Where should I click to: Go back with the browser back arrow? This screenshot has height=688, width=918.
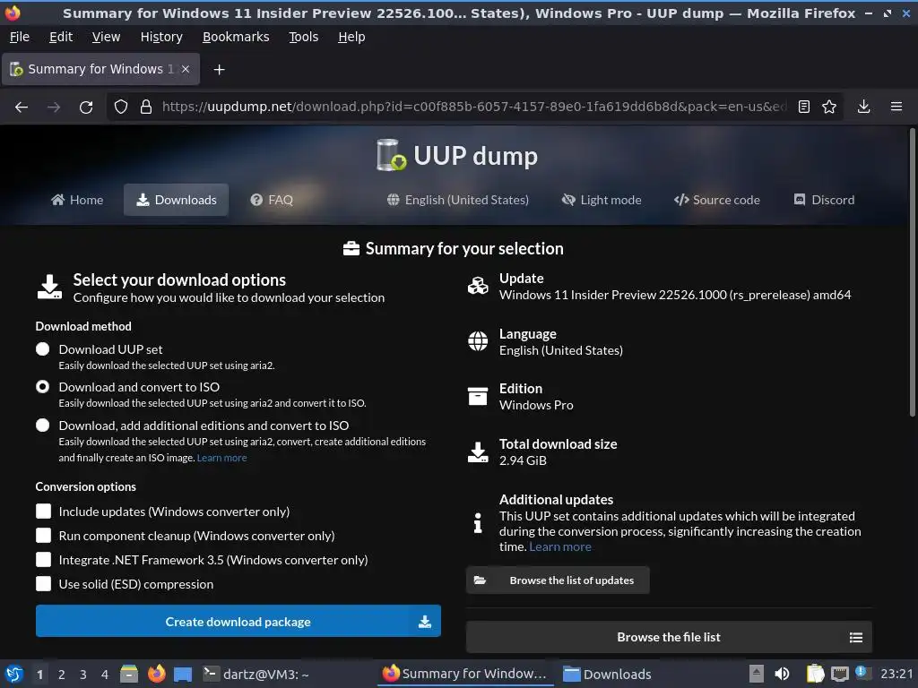[x=22, y=107]
